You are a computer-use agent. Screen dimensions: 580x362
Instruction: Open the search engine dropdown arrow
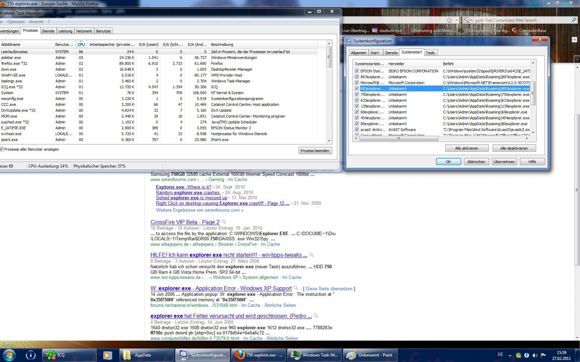[471, 20]
